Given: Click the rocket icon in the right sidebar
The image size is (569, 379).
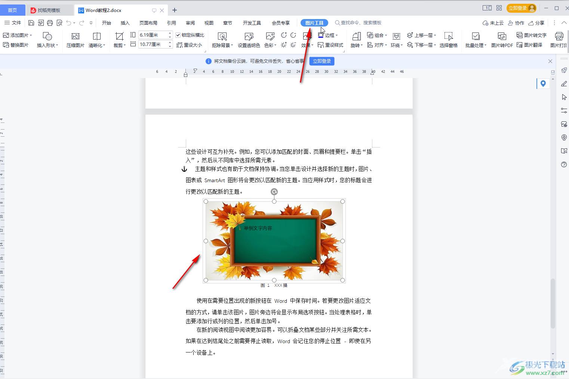Looking at the screenshot, I should (x=564, y=70).
